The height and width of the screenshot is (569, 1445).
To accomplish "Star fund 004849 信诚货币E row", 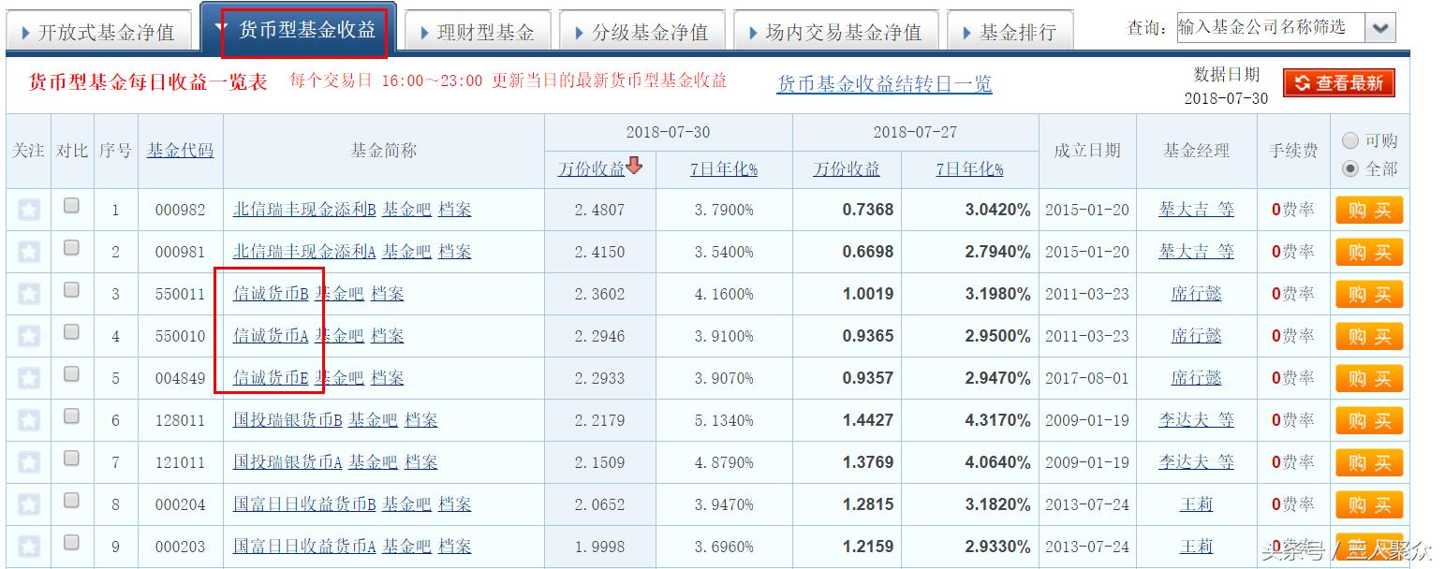I will point(27,378).
